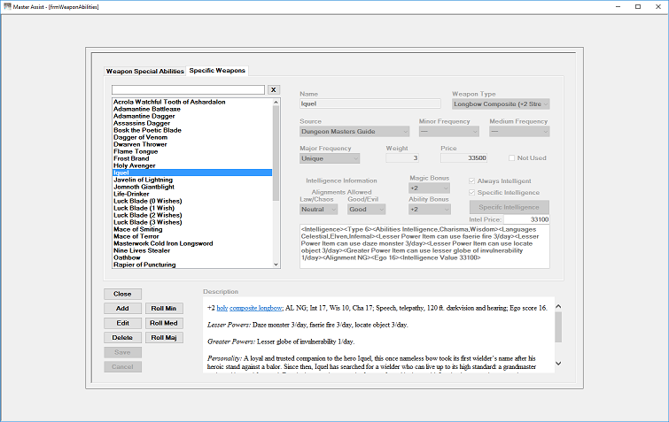Screen dimensions: 669x422
Task: Click the weapons list vertical scrollbar thumb
Action: [x=276, y=153]
